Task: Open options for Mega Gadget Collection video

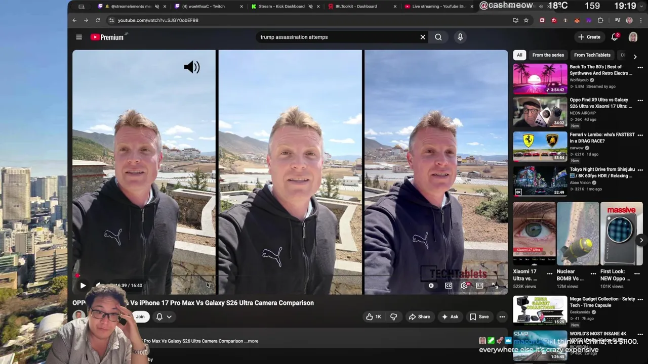Action: (640, 299)
